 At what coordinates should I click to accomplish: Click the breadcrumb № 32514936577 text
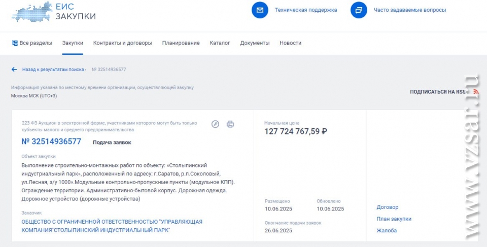pyautogui.click(x=109, y=69)
